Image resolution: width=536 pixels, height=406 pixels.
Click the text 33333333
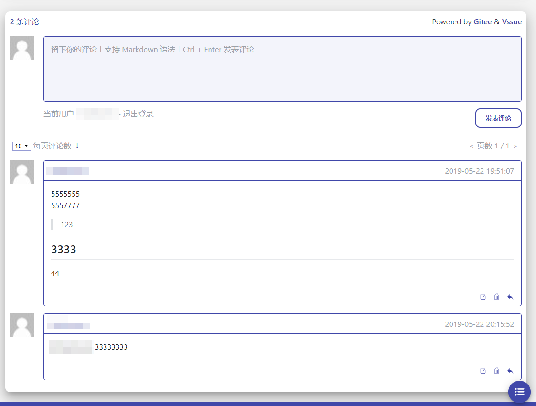coord(111,347)
